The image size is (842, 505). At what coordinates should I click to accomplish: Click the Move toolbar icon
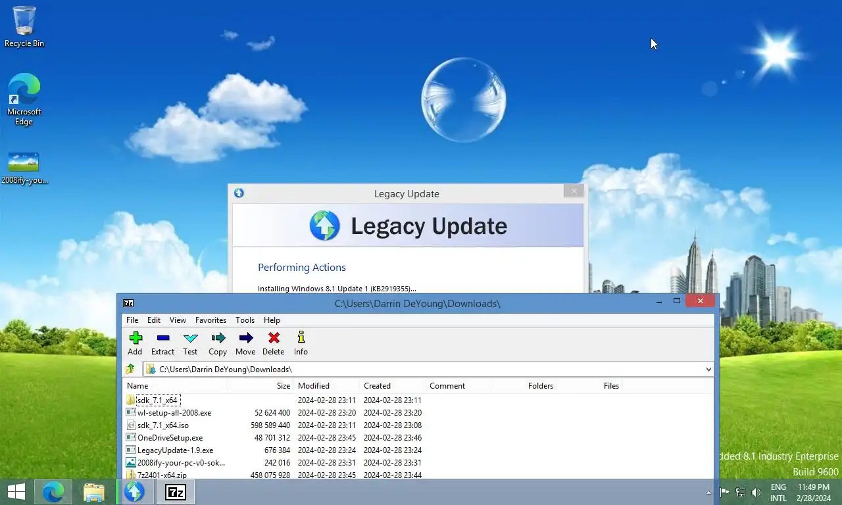point(245,343)
